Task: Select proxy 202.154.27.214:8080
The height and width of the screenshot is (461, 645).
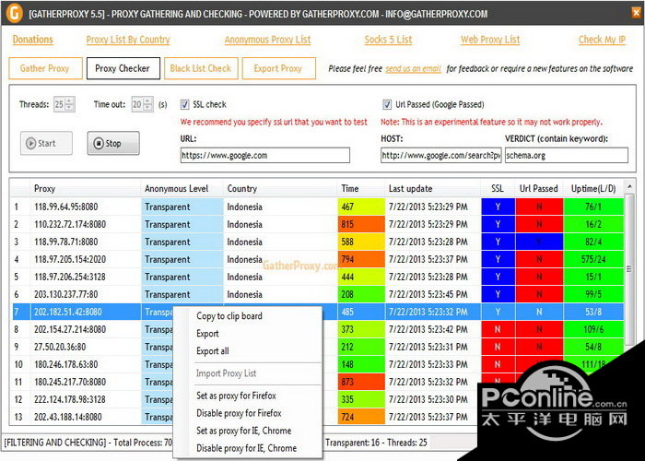Action: [70, 329]
